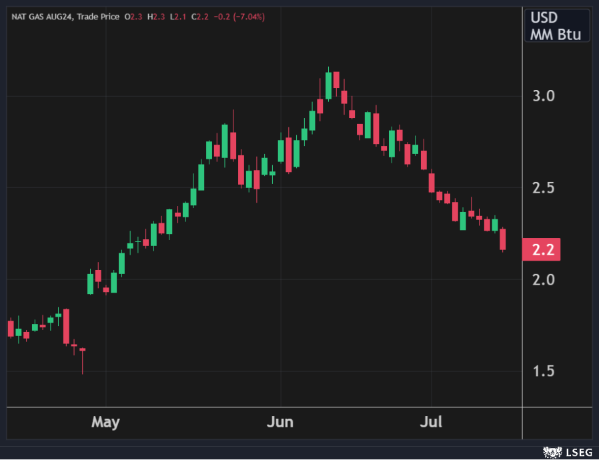The image size is (599, 460).
Task: Click the tall green candle at June peak
Action: (328, 85)
